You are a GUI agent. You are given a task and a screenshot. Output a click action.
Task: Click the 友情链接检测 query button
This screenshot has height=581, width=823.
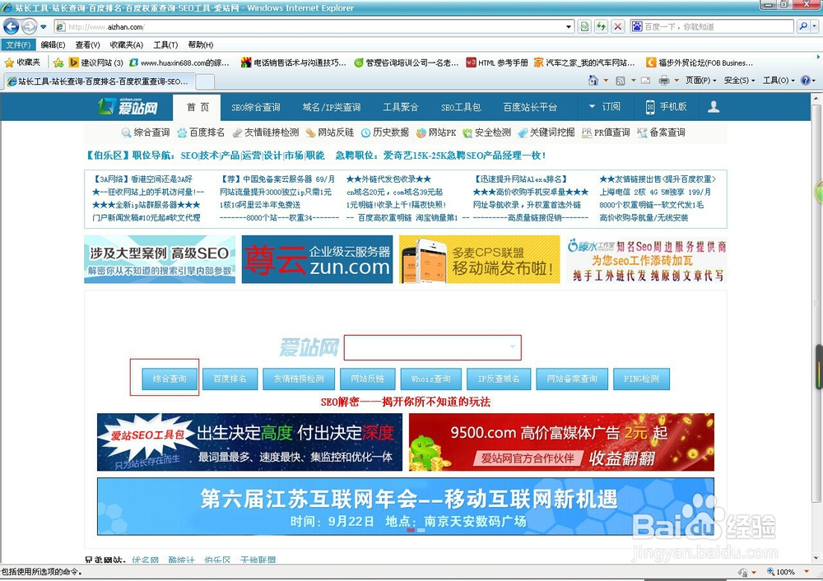click(x=299, y=379)
